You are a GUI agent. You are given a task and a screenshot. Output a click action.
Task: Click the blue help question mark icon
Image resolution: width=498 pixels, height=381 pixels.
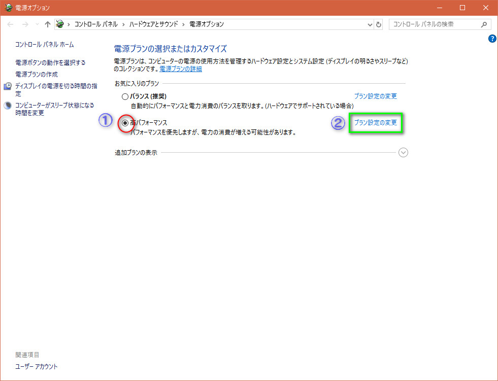(x=492, y=39)
